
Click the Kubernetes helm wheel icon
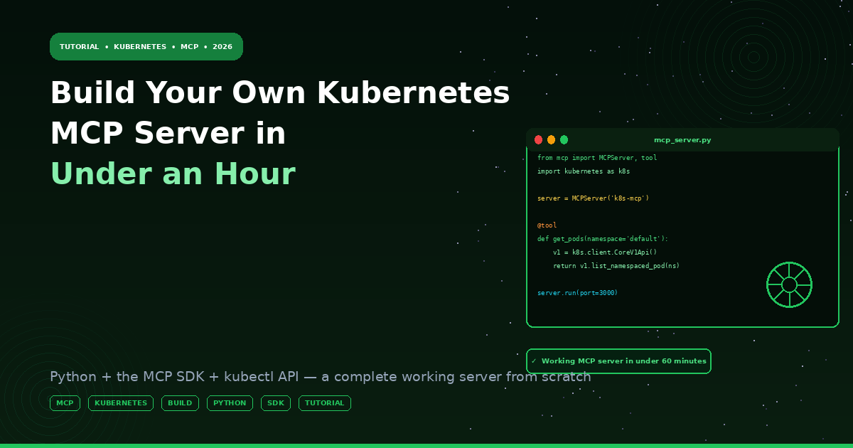(x=789, y=285)
